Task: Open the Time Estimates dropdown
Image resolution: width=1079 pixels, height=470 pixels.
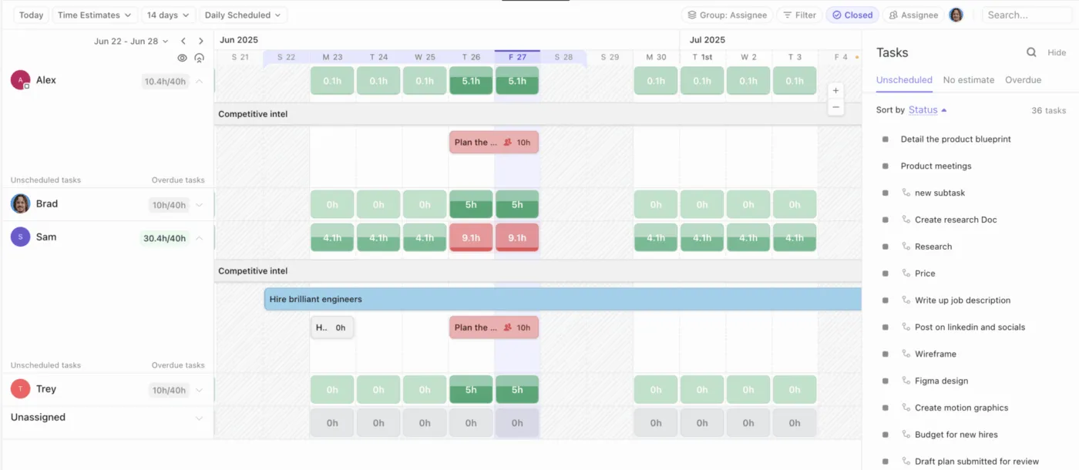Action: pyautogui.click(x=95, y=15)
